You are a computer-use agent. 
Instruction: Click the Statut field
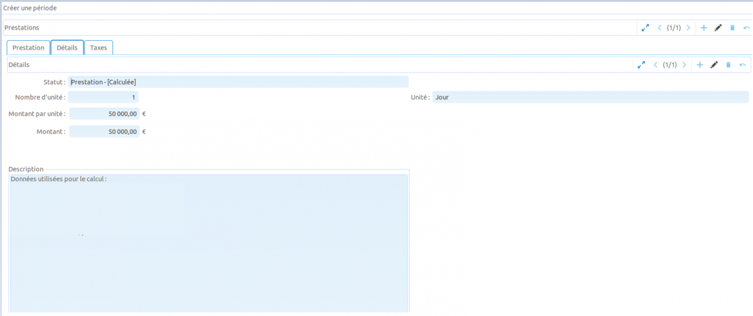pyautogui.click(x=238, y=82)
